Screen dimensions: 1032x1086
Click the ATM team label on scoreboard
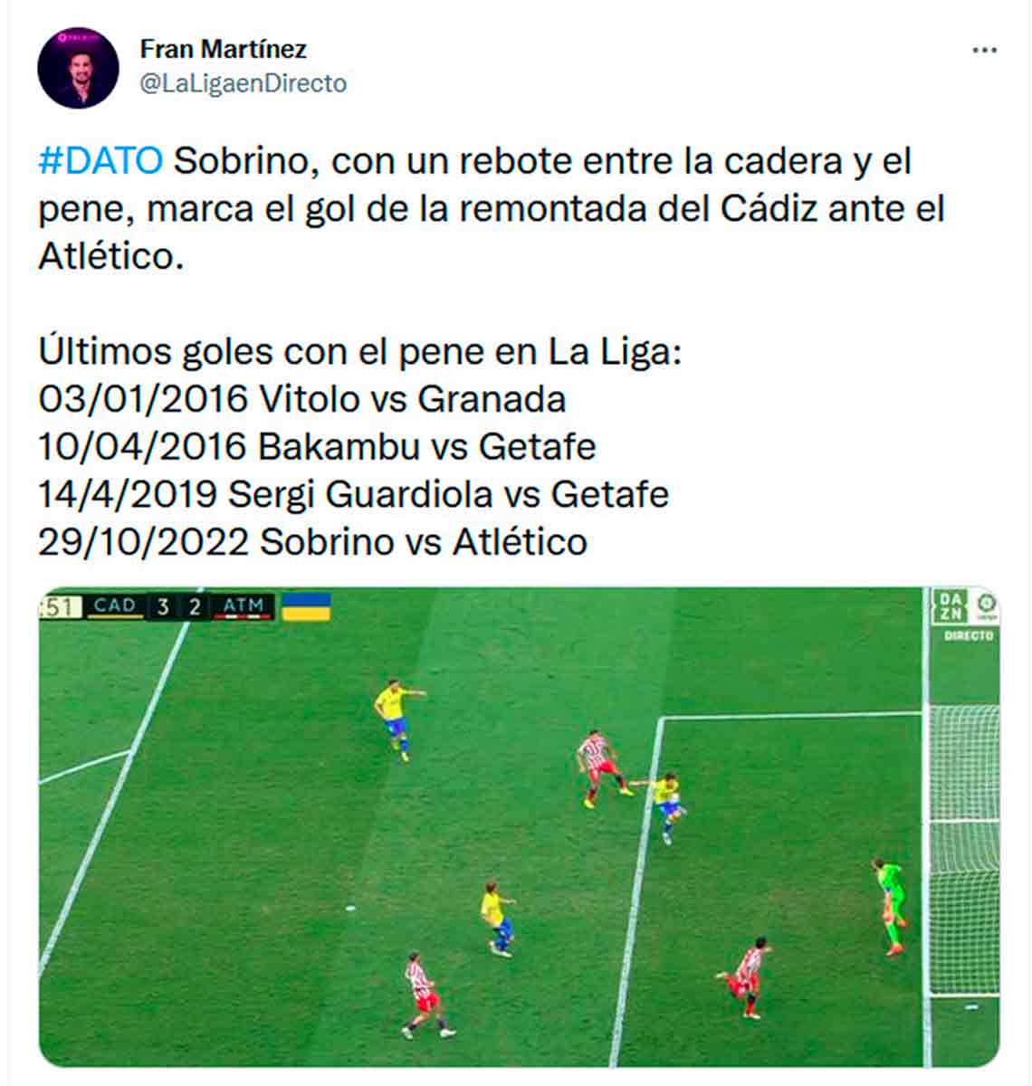[243, 605]
